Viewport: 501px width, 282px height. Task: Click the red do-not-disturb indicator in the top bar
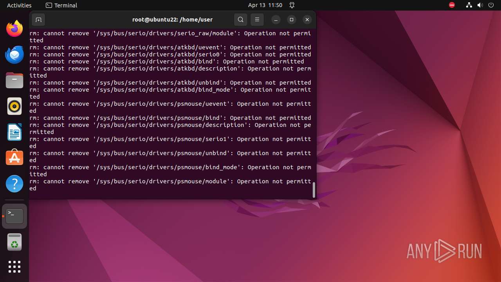tap(452, 5)
